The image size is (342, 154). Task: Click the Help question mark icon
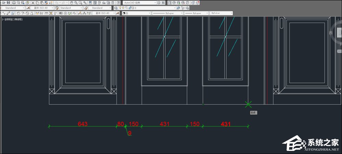tap(118, 3)
